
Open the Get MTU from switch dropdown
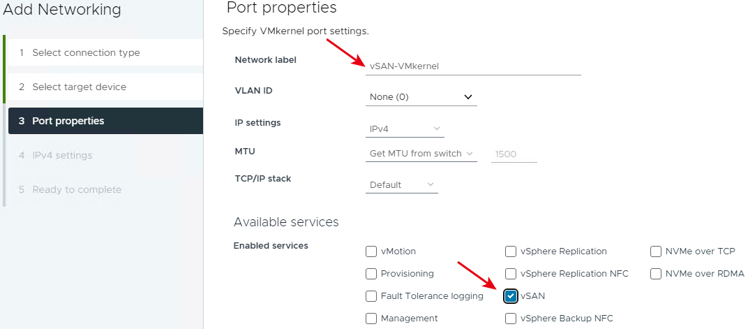click(421, 153)
